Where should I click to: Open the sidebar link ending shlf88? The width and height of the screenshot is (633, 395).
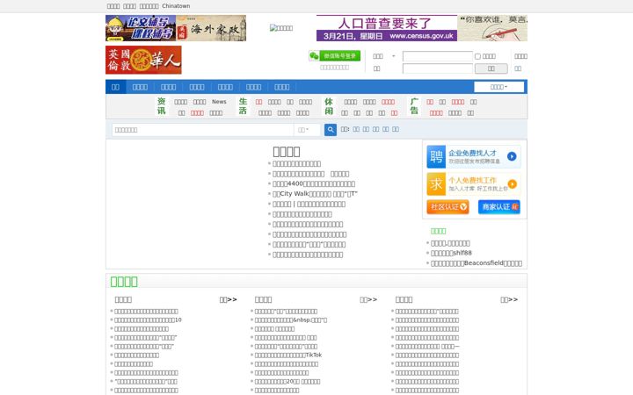(451, 253)
